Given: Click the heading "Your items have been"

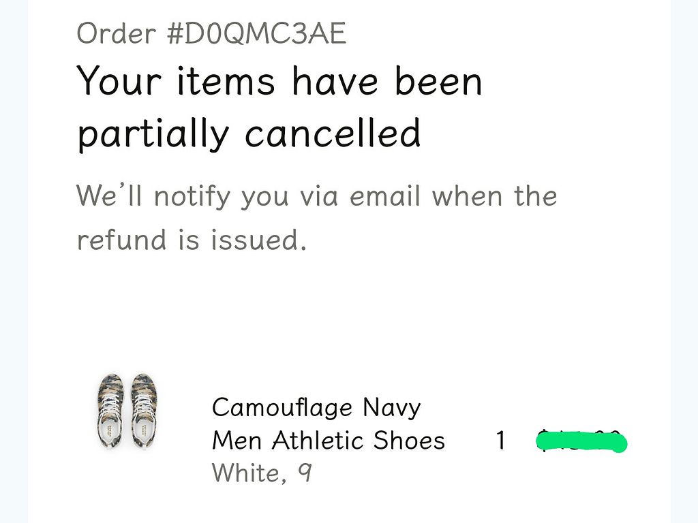Looking at the screenshot, I should (279, 82).
